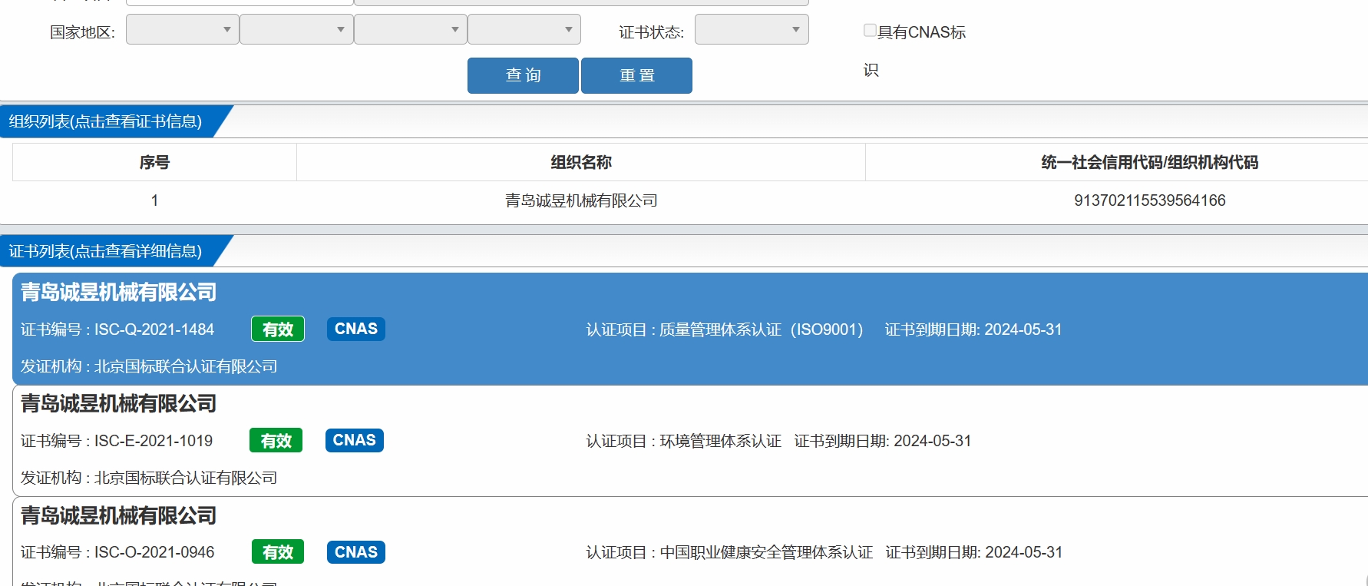Click 环境管理体系认证 project text
This screenshot has height=586, width=1368.
(721, 441)
